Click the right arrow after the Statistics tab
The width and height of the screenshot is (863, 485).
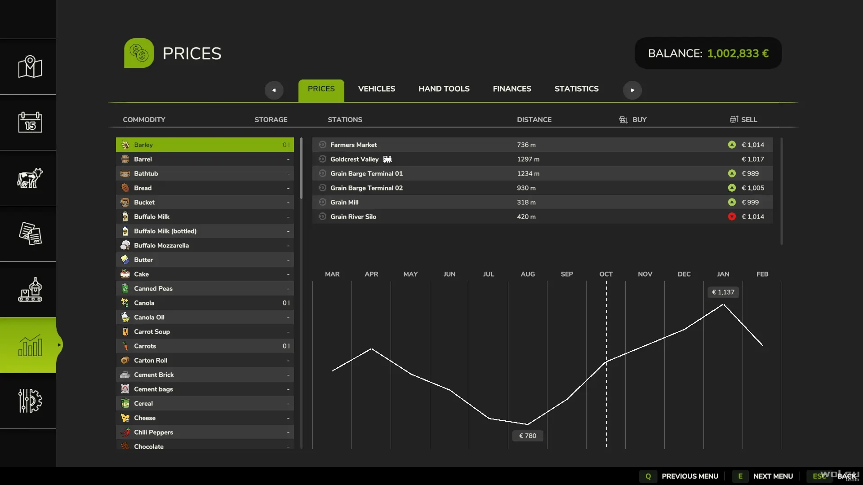point(632,90)
